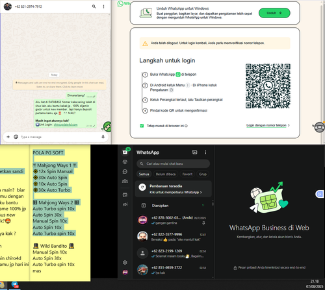
Task: Select the 'Dimana bang?' message bubble
Action: pyautogui.click(x=81, y=95)
